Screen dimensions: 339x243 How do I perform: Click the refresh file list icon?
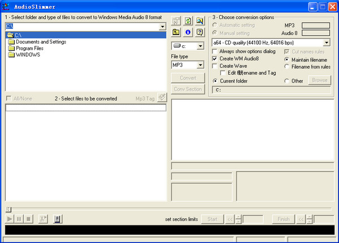pos(188,21)
